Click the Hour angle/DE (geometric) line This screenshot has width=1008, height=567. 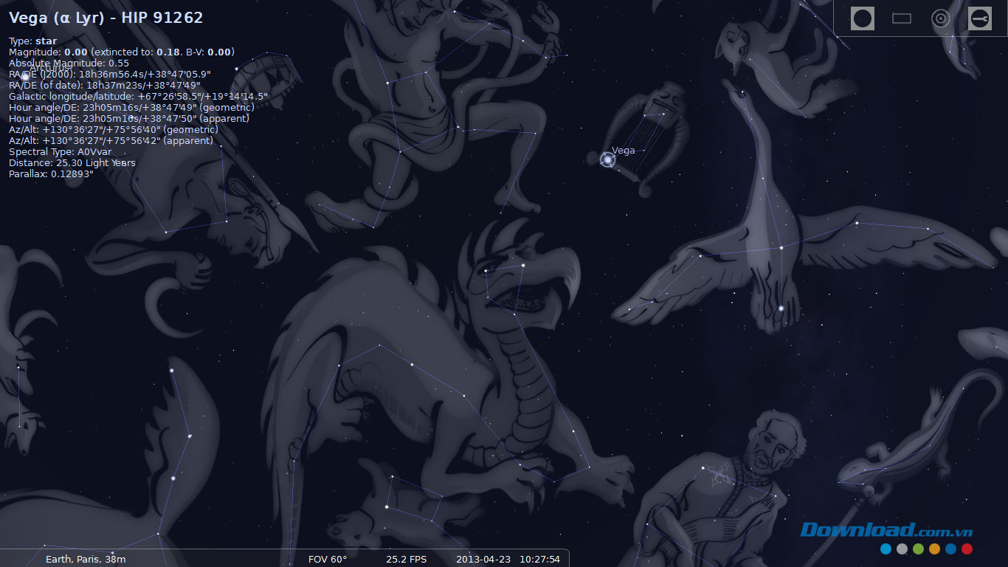(x=131, y=108)
